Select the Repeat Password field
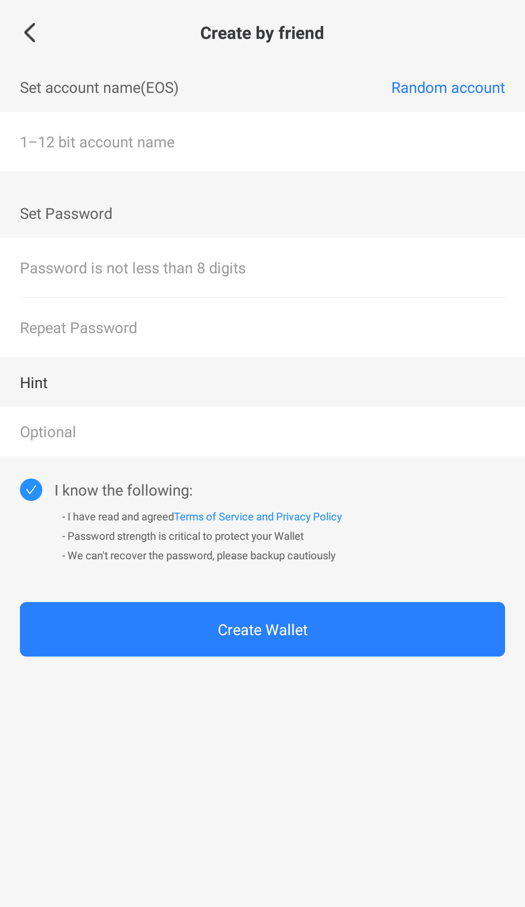 point(262,328)
